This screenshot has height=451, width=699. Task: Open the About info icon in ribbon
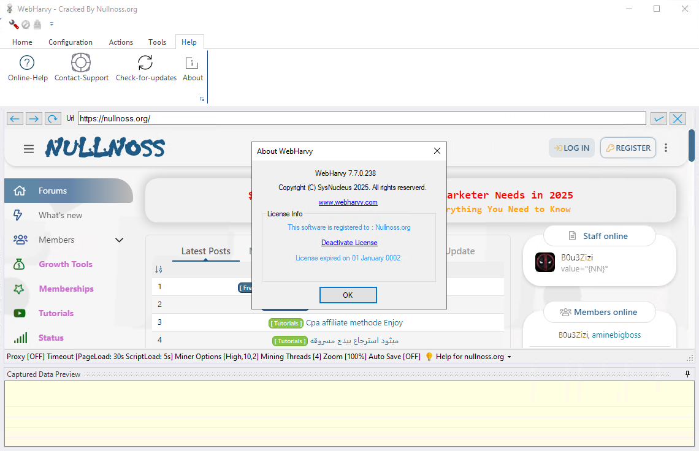[x=192, y=63]
